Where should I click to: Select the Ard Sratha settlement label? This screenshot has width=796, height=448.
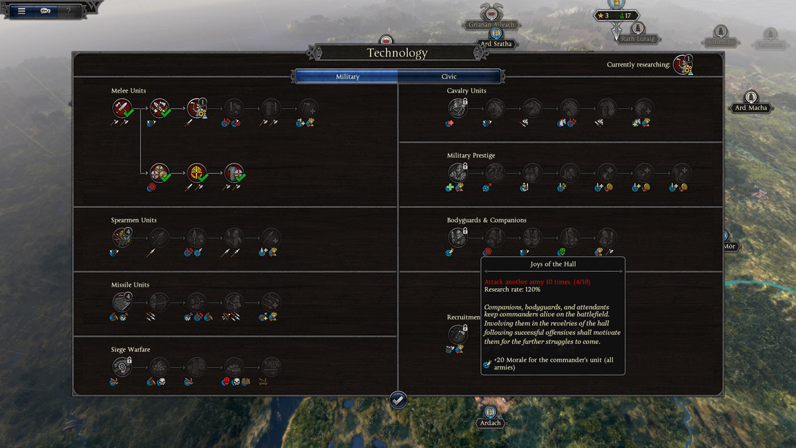[496, 44]
